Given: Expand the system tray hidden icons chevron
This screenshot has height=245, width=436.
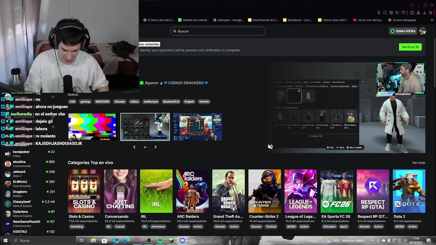Looking at the screenshot, I should point(373,241).
